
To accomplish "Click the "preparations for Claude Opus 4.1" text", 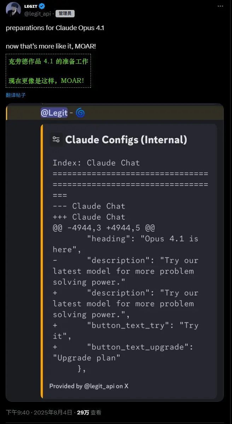I will (x=55, y=28).
